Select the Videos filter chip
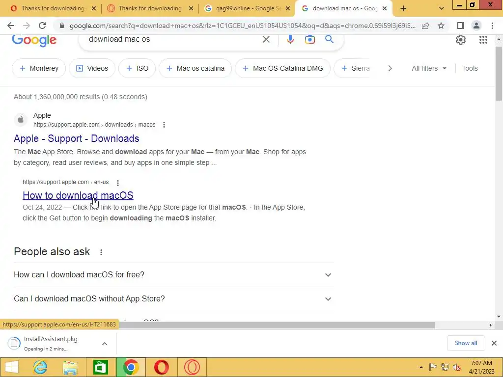Image resolution: width=503 pixels, height=377 pixels. (x=92, y=68)
